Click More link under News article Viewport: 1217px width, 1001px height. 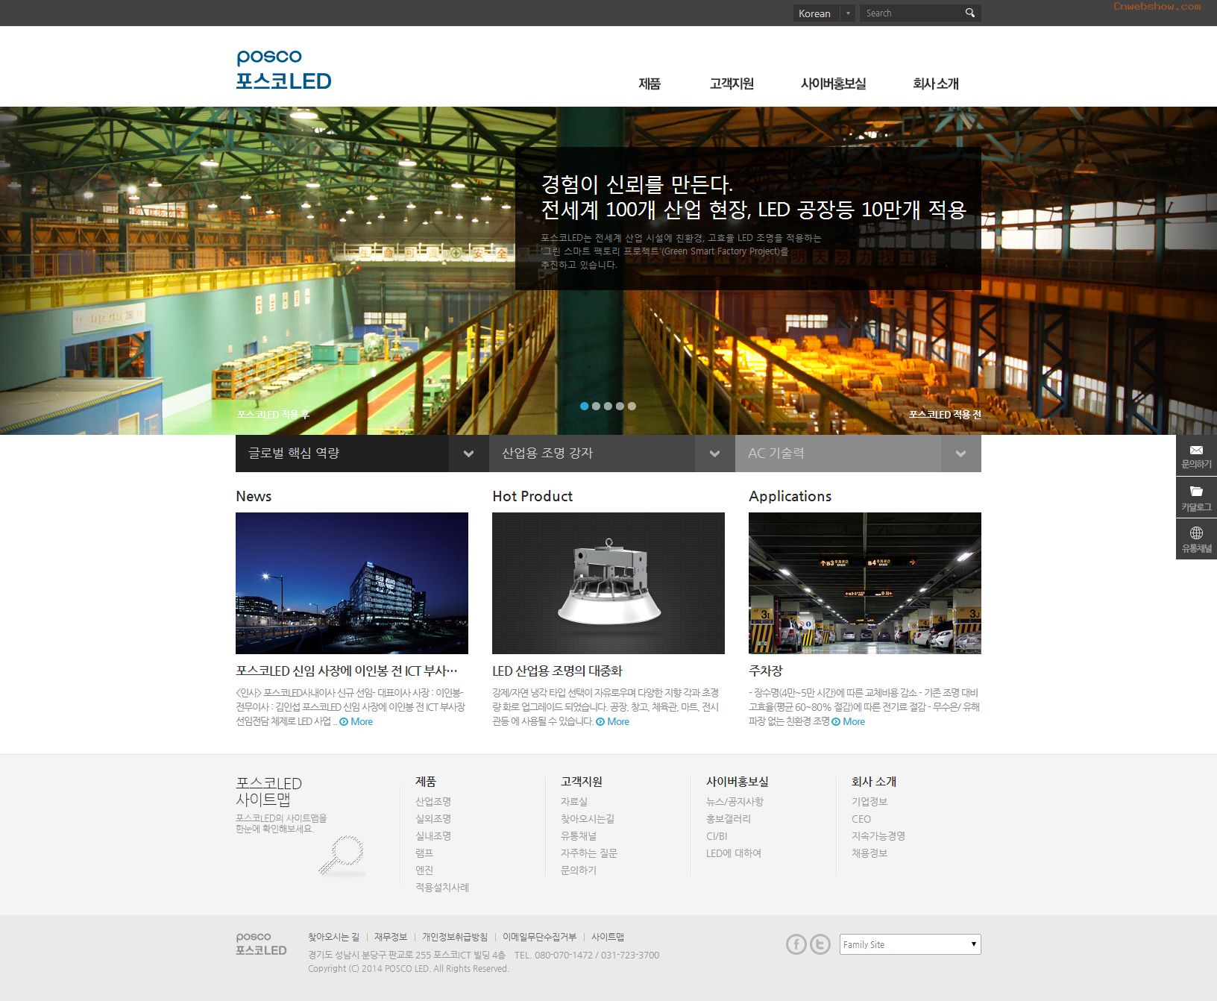(x=356, y=721)
